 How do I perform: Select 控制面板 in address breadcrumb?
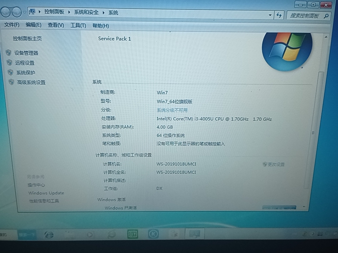pos(54,12)
